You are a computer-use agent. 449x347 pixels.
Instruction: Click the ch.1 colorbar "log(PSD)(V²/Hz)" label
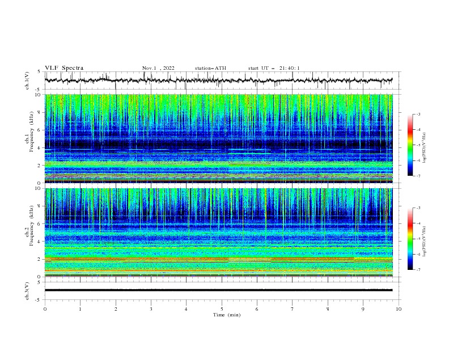coord(424,147)
